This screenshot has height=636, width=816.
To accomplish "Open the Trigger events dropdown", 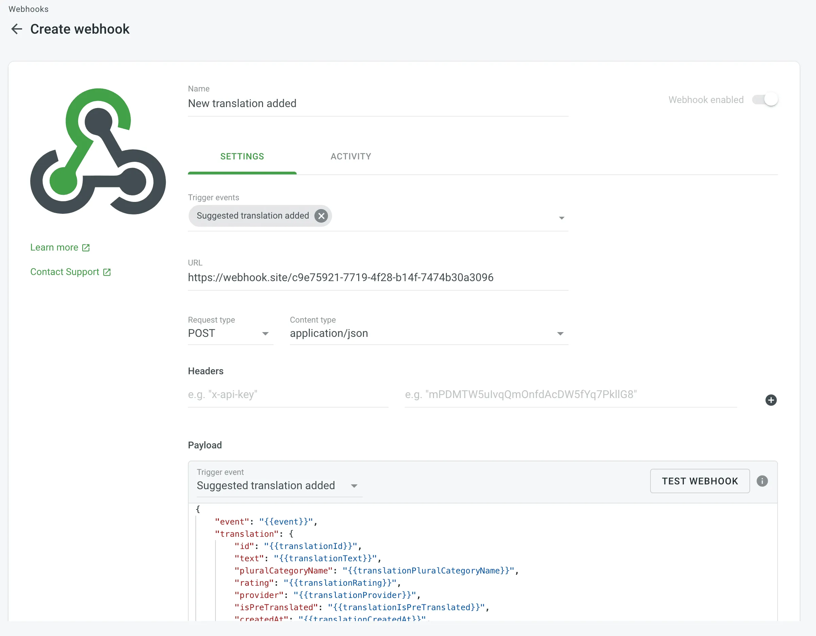I will (x=561, y=218).
